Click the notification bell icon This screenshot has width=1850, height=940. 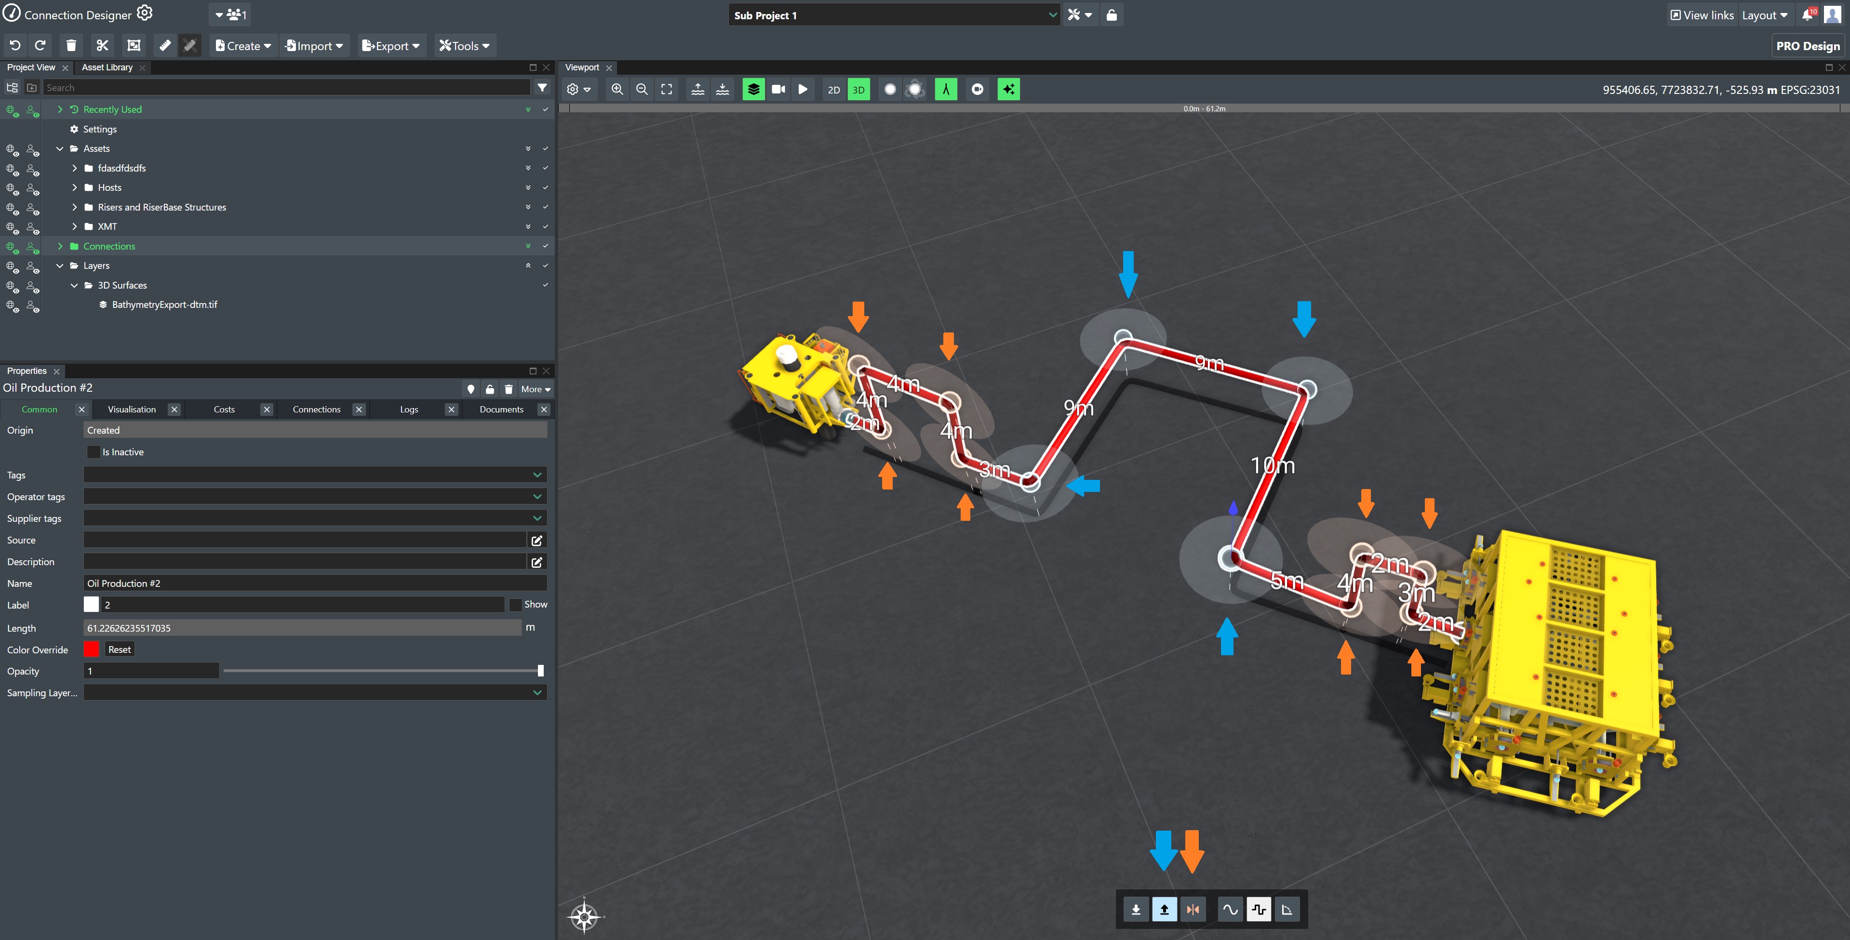point(1808,15)
